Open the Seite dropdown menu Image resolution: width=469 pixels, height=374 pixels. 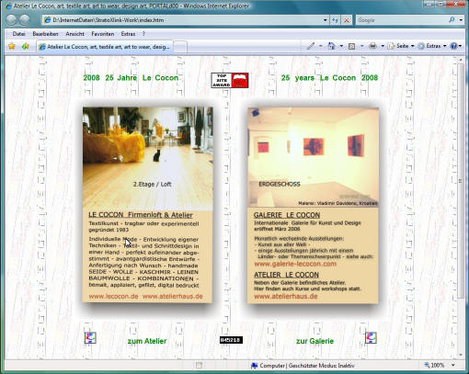click(x=401, y=46)
